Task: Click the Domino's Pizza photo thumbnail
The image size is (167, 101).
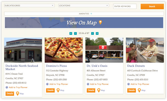Action: click(x=64, y=50)
